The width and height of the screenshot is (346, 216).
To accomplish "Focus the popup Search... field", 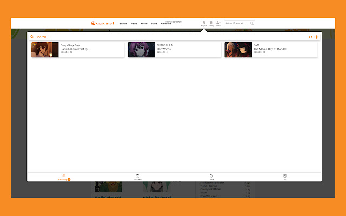I will 171,37.
